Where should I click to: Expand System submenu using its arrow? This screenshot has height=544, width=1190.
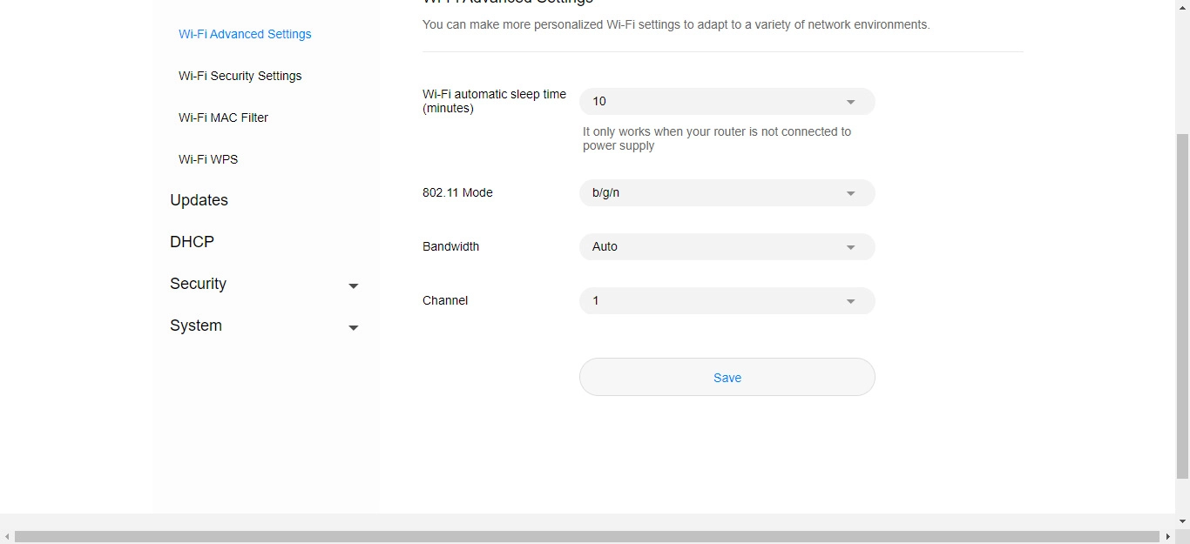tap(353, 327)
